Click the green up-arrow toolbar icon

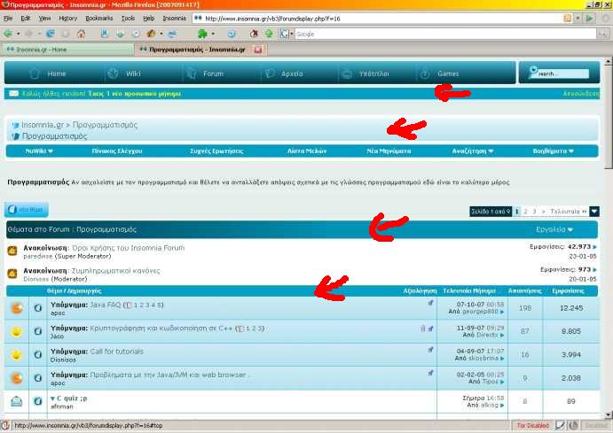click(x=269, y=34)
